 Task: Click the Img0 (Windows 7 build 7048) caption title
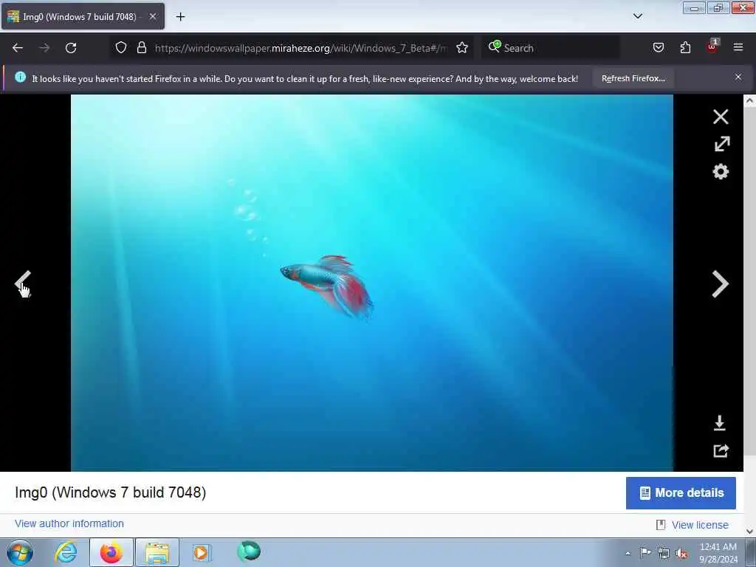(x=111, y=492)
